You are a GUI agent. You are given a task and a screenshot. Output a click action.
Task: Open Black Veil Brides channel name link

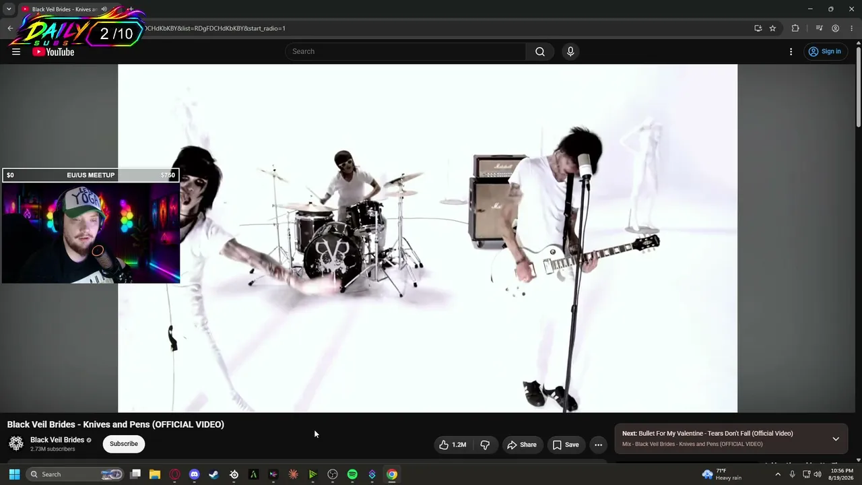click(x=57, y=440)
